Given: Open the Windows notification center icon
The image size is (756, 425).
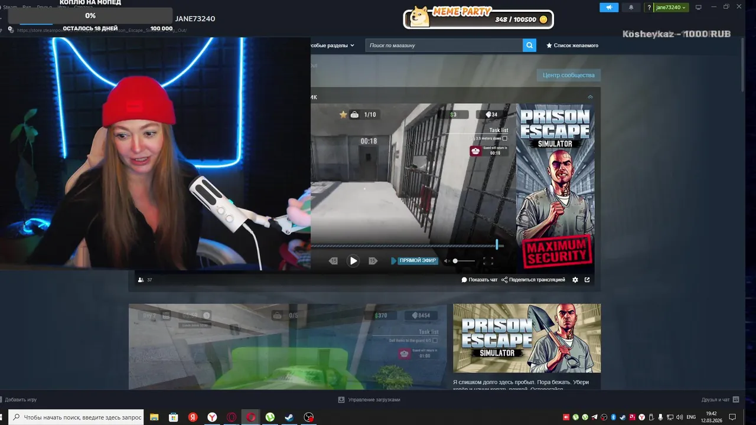Looking at the screenshot, I should [732, 417].
